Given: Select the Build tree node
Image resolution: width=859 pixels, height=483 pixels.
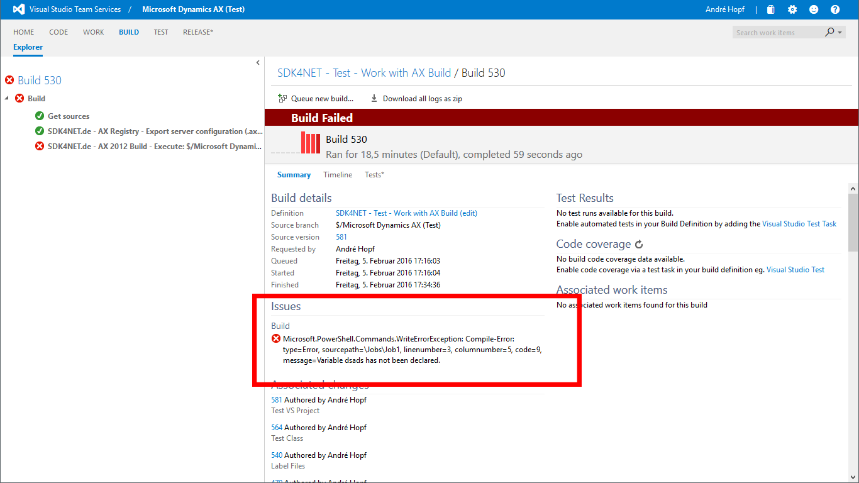Looking at the screenshot, I should pyautogui.click(x=36, y=98).
